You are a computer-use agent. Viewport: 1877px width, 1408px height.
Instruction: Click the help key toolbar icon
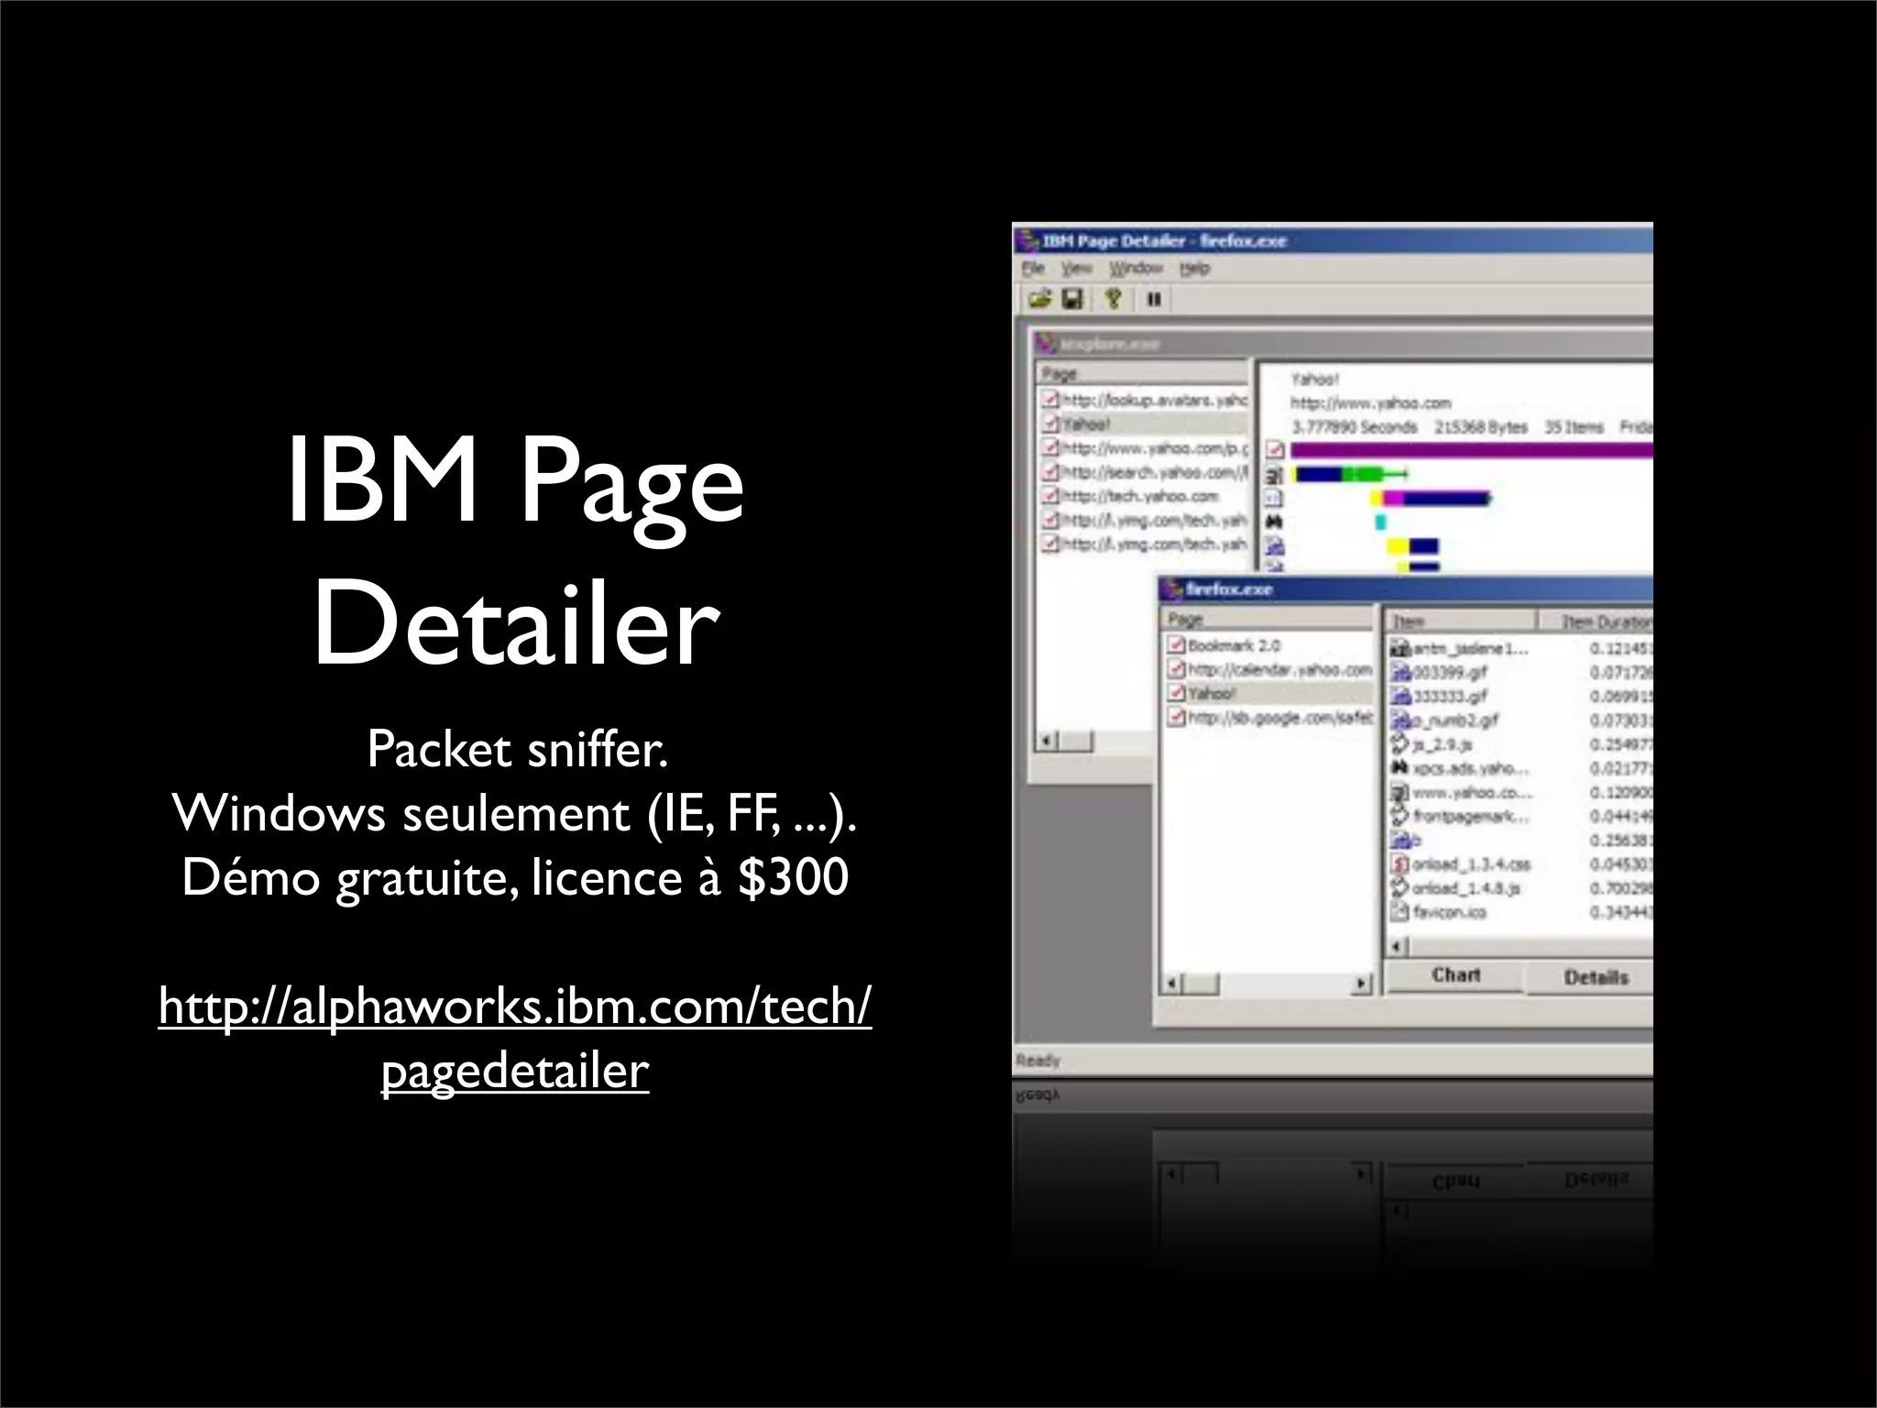pyautogui.click(x=1114, y=299)
